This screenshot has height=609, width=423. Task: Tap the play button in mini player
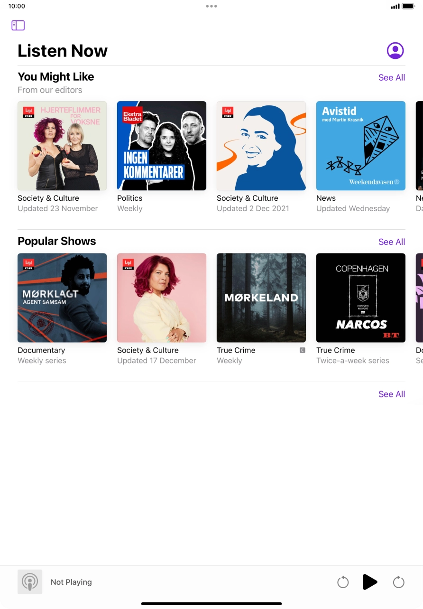[x=370, y=582]
